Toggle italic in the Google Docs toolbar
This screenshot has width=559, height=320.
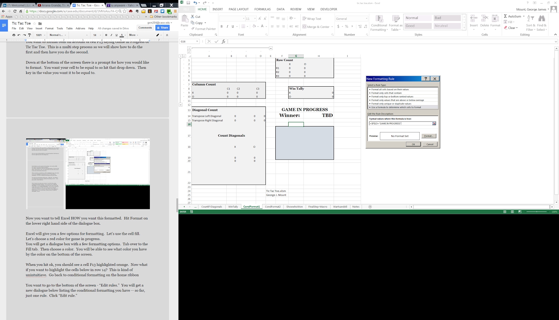point(111,35)
